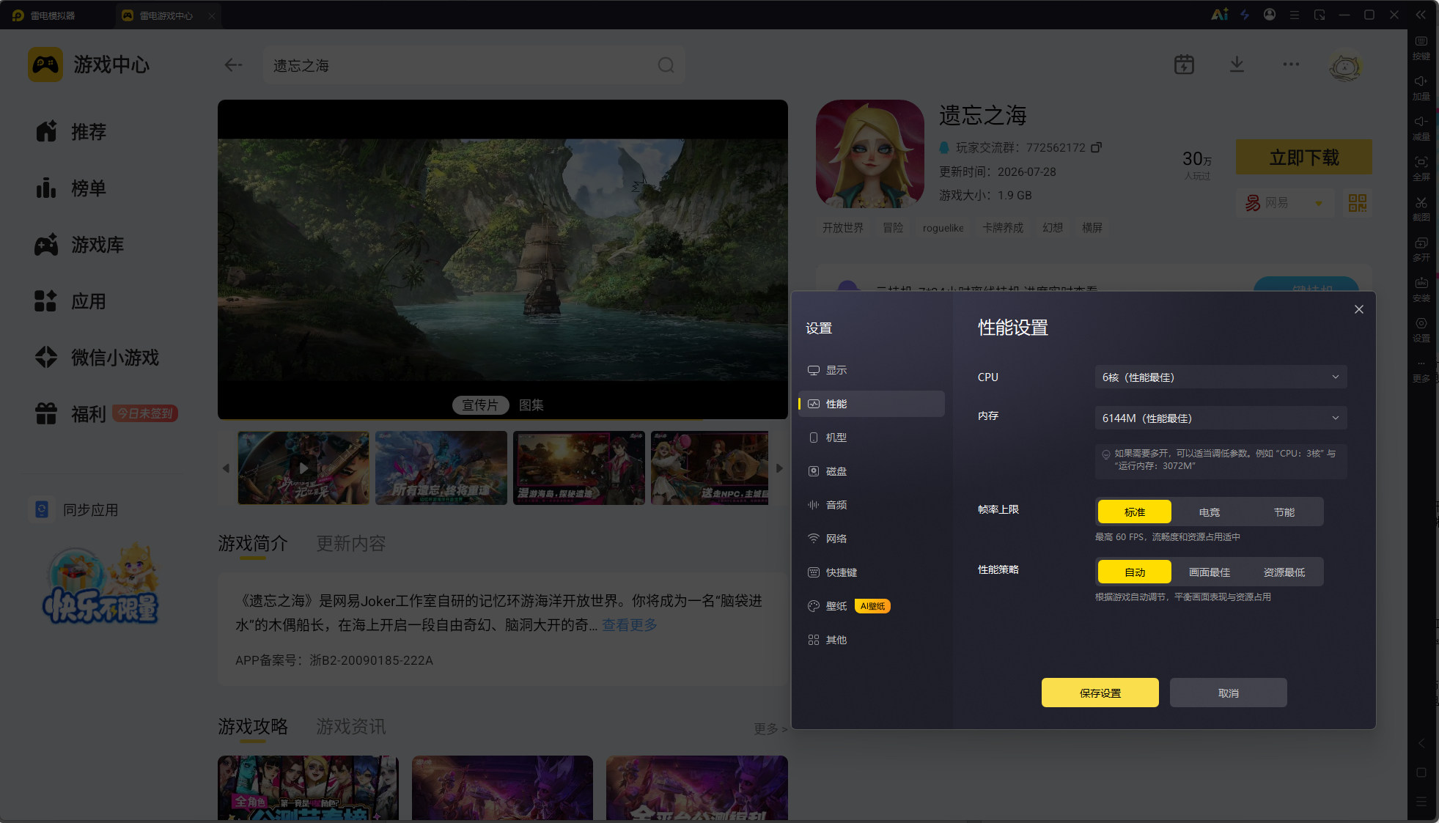1439x823 pixels.
Task: Go back using the back arrow
Action: [x=233, y=65]
